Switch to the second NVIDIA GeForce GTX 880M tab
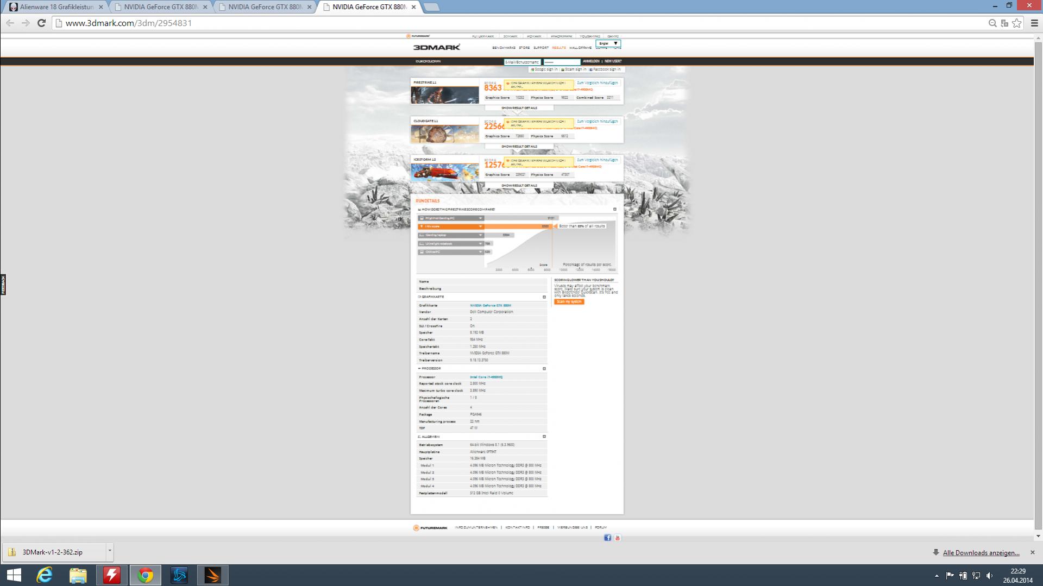 click(265, 7)
